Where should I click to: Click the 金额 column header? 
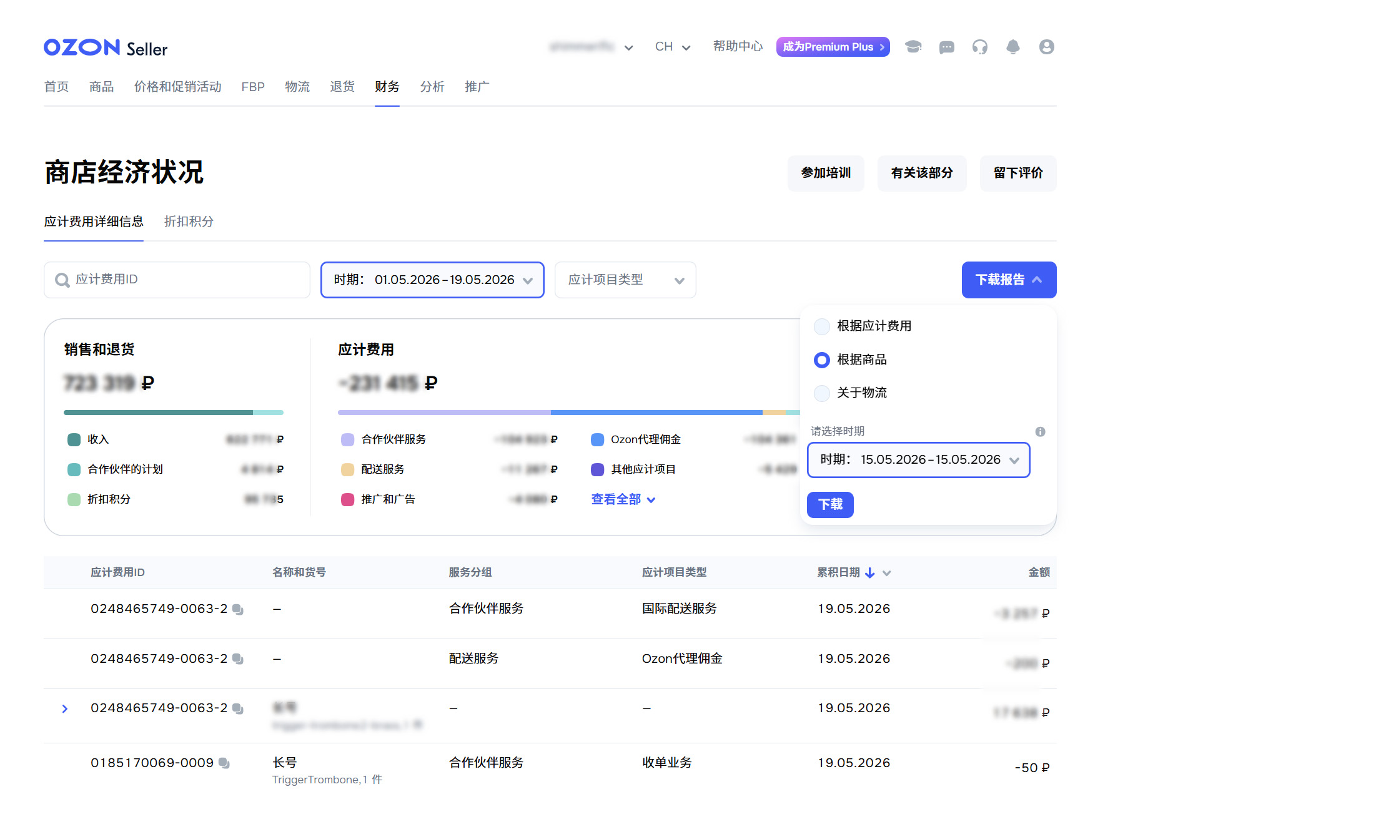pyautogui.click(x=1039, y=572)
